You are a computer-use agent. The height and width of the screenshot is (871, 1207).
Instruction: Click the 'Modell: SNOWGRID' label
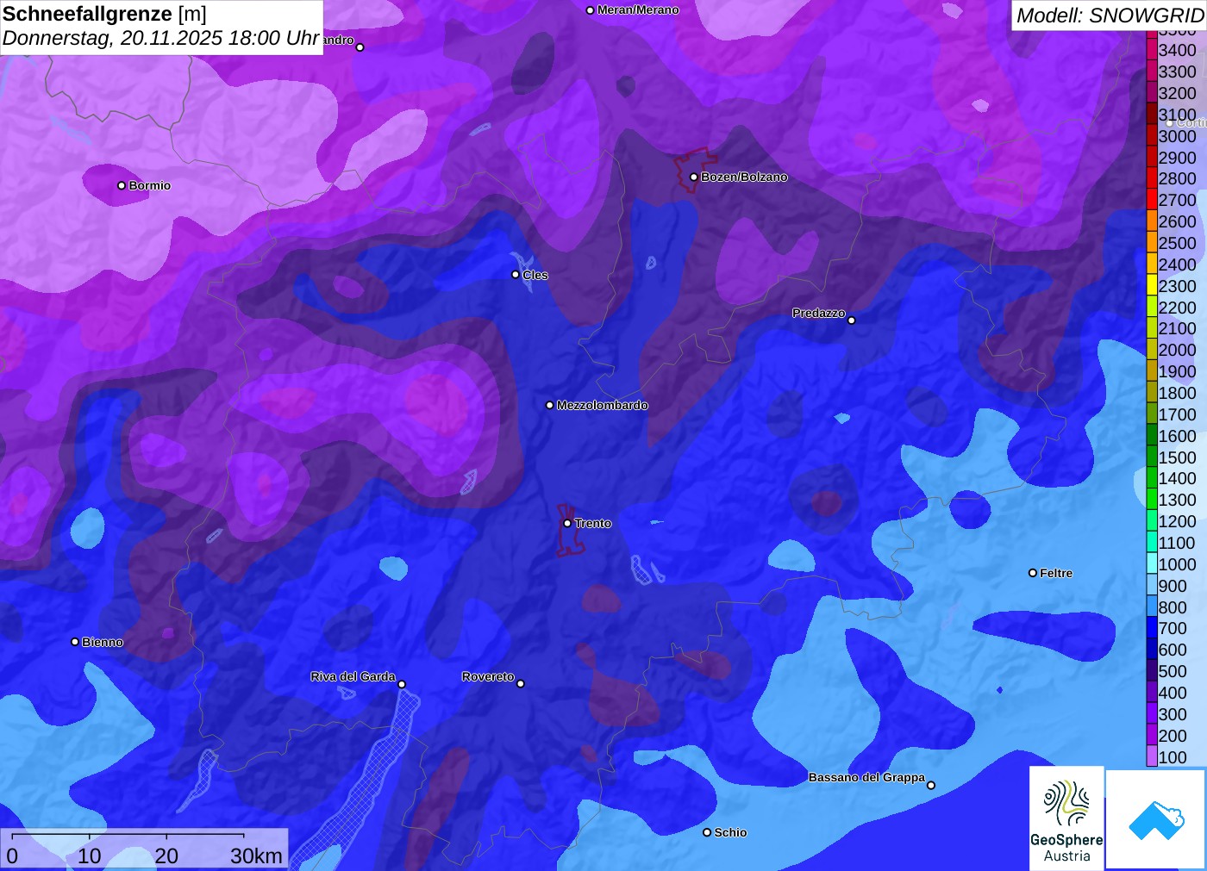point(1110,16)
